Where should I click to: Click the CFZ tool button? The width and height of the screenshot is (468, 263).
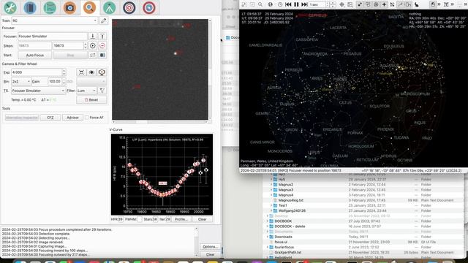point(50,118)
